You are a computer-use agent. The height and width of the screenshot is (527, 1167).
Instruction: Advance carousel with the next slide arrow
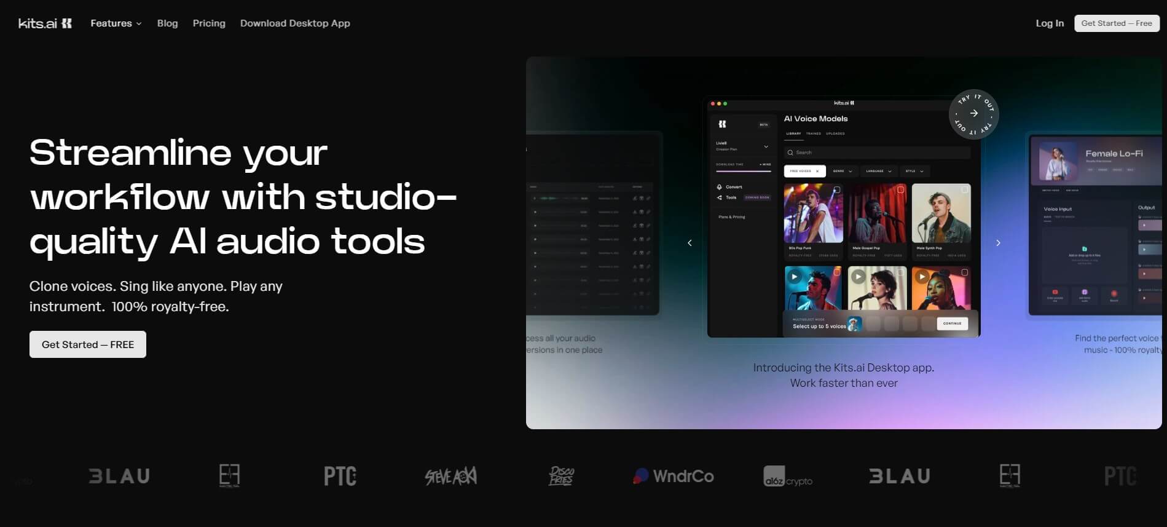click(x=998, y=243)
